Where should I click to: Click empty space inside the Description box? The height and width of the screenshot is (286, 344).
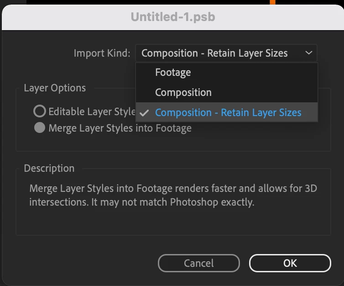(173, 222)
